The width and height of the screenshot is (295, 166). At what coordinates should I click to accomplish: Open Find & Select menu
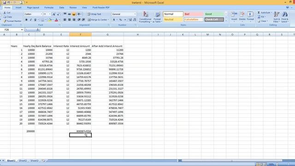click(x=285, y=17)
